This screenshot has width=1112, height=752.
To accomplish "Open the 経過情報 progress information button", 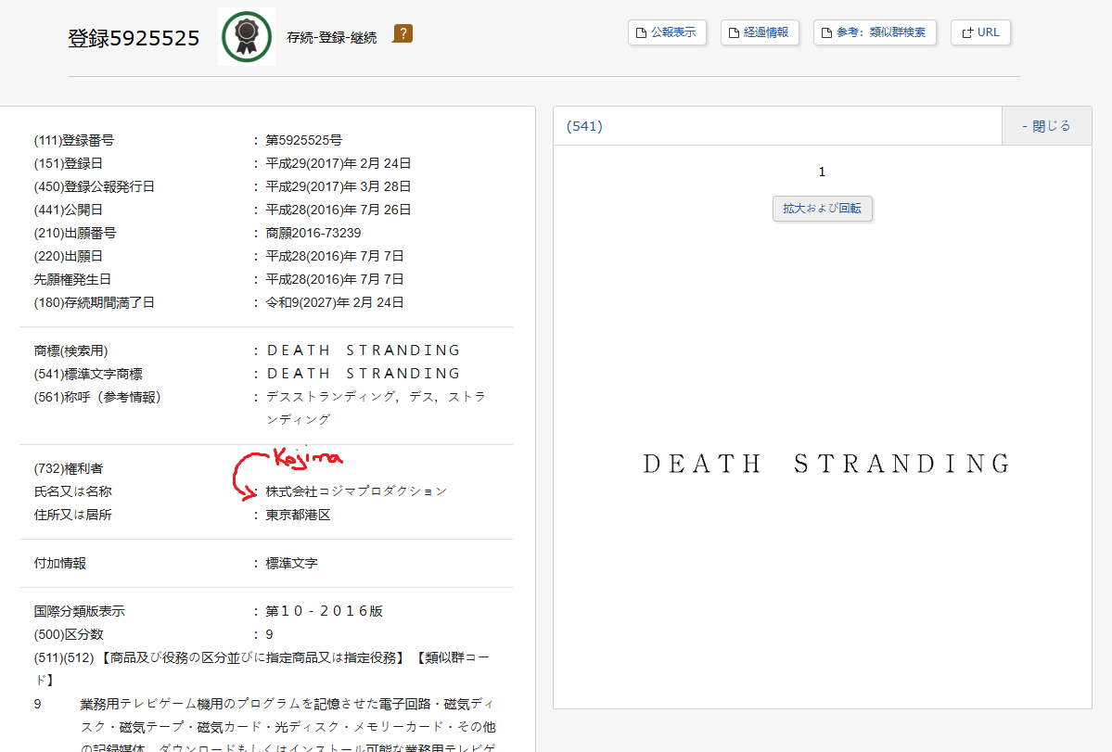I will [760, 32].
